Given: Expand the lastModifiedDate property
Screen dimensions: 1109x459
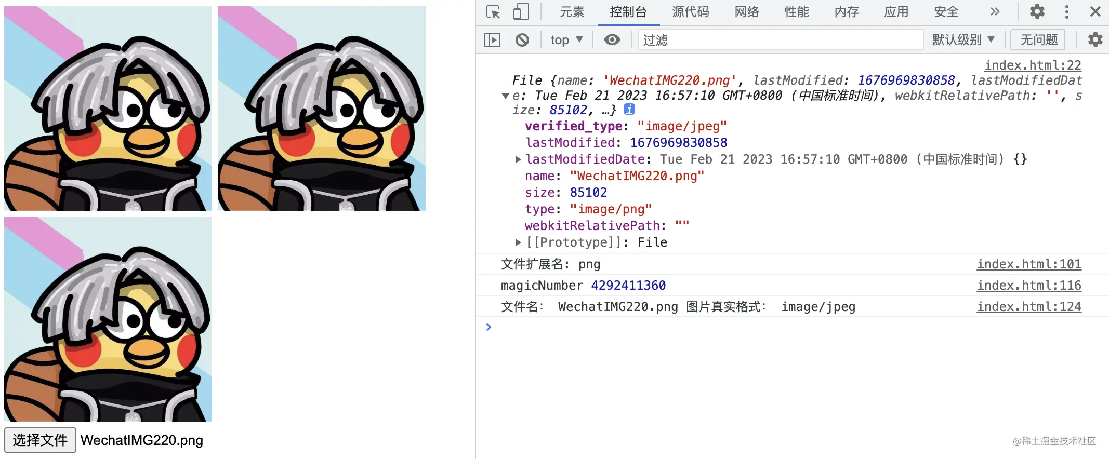Looking at the screenshot, I should (x=518, y=159).
